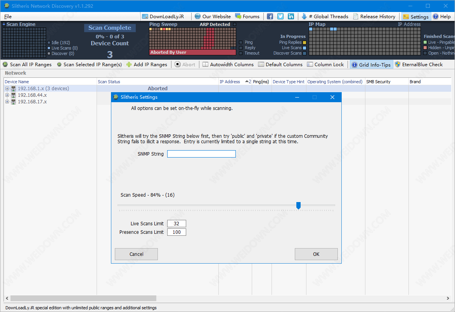Click the Ping(ms) column header
Screen dimensions: 455x312
tap(261, 82)
